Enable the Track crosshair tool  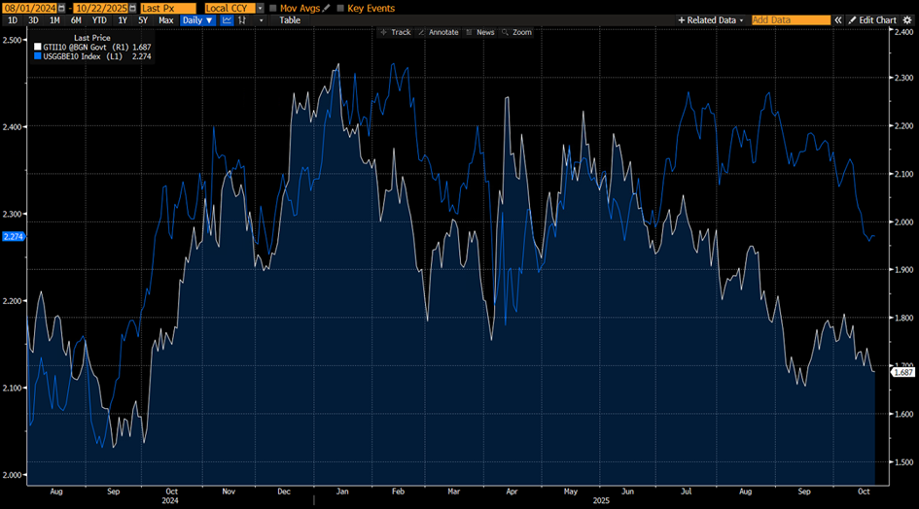point(396,32)
